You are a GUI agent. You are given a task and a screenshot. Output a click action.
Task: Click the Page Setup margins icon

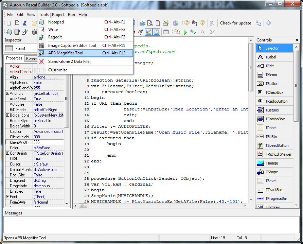[158, 23]
